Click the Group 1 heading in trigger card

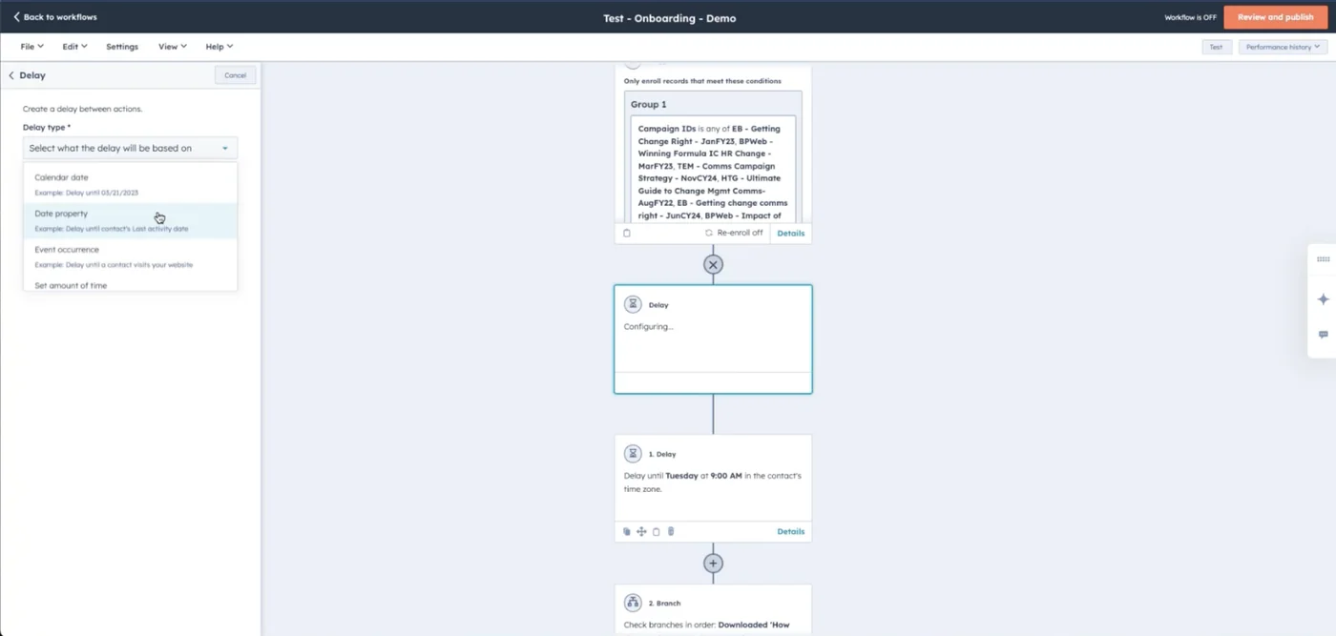tap(649, 104)
